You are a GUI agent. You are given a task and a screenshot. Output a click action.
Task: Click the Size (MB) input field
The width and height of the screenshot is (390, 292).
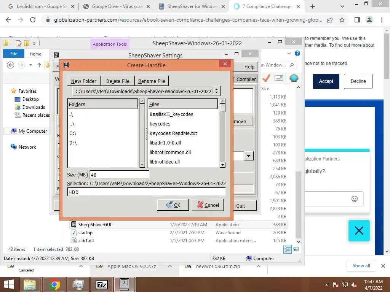[x=119, y=175]
